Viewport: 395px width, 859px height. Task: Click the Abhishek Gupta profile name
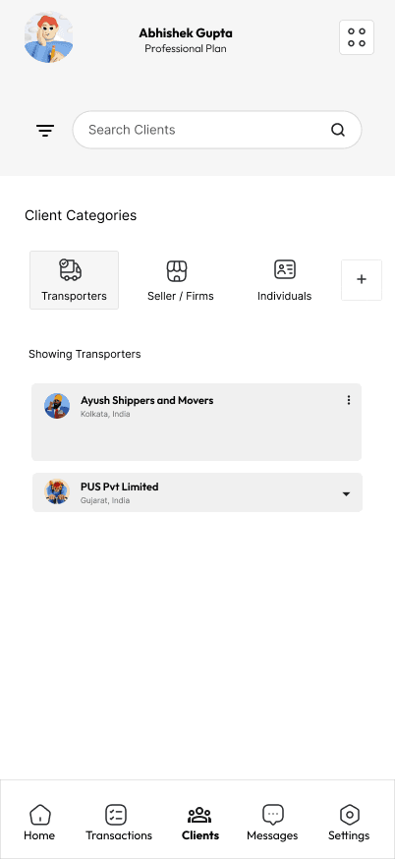[x=186, y=32]
